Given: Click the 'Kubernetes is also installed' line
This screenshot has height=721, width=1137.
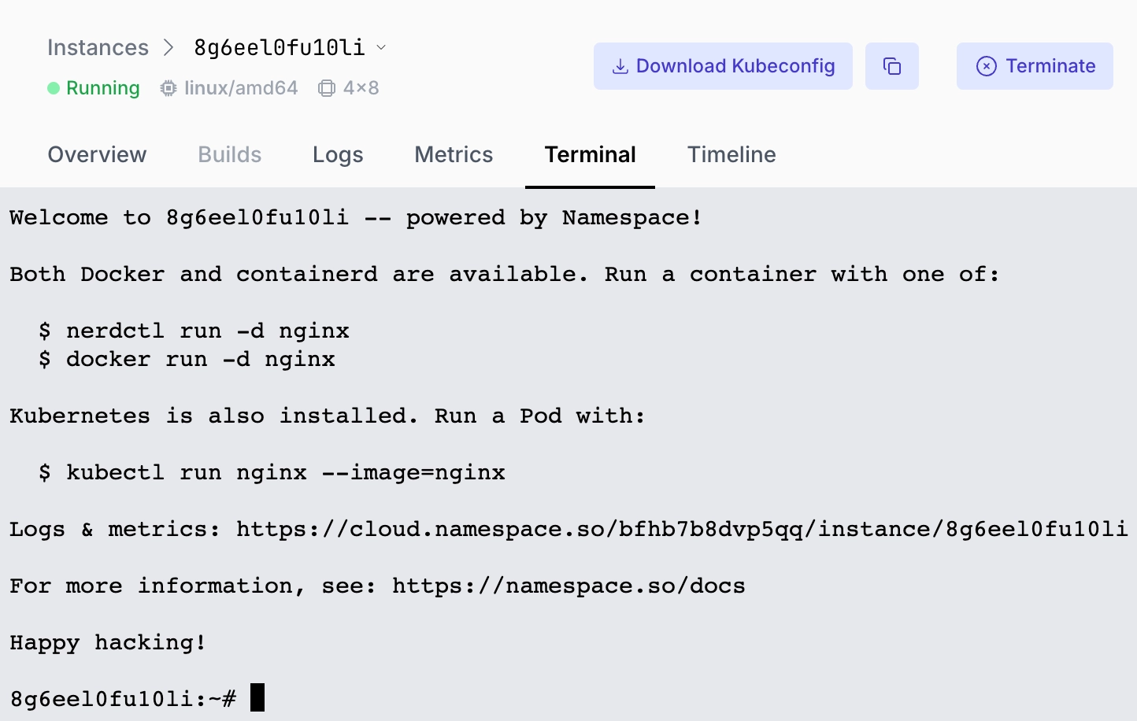Looking at the screenshot, I should (328, 416).
